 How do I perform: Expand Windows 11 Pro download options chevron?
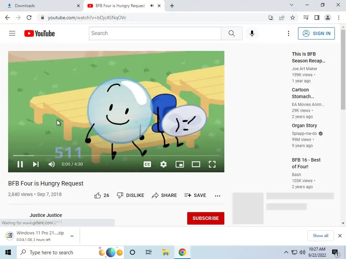[72, 236]
